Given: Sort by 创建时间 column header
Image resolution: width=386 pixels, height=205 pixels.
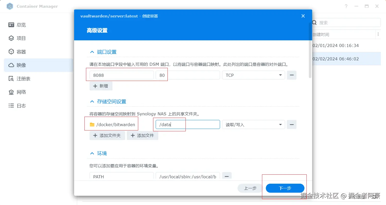Looking at the screenshot, I should 321,34.
